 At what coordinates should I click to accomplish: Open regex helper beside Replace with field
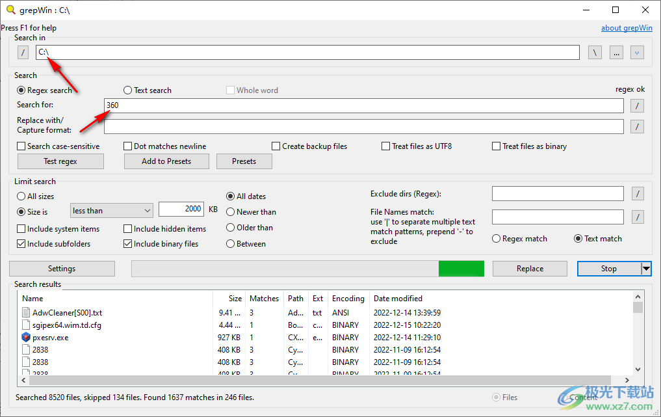pos(637,126)
